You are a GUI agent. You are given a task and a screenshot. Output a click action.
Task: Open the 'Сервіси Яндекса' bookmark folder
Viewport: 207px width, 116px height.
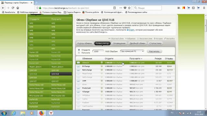(72, 12)
